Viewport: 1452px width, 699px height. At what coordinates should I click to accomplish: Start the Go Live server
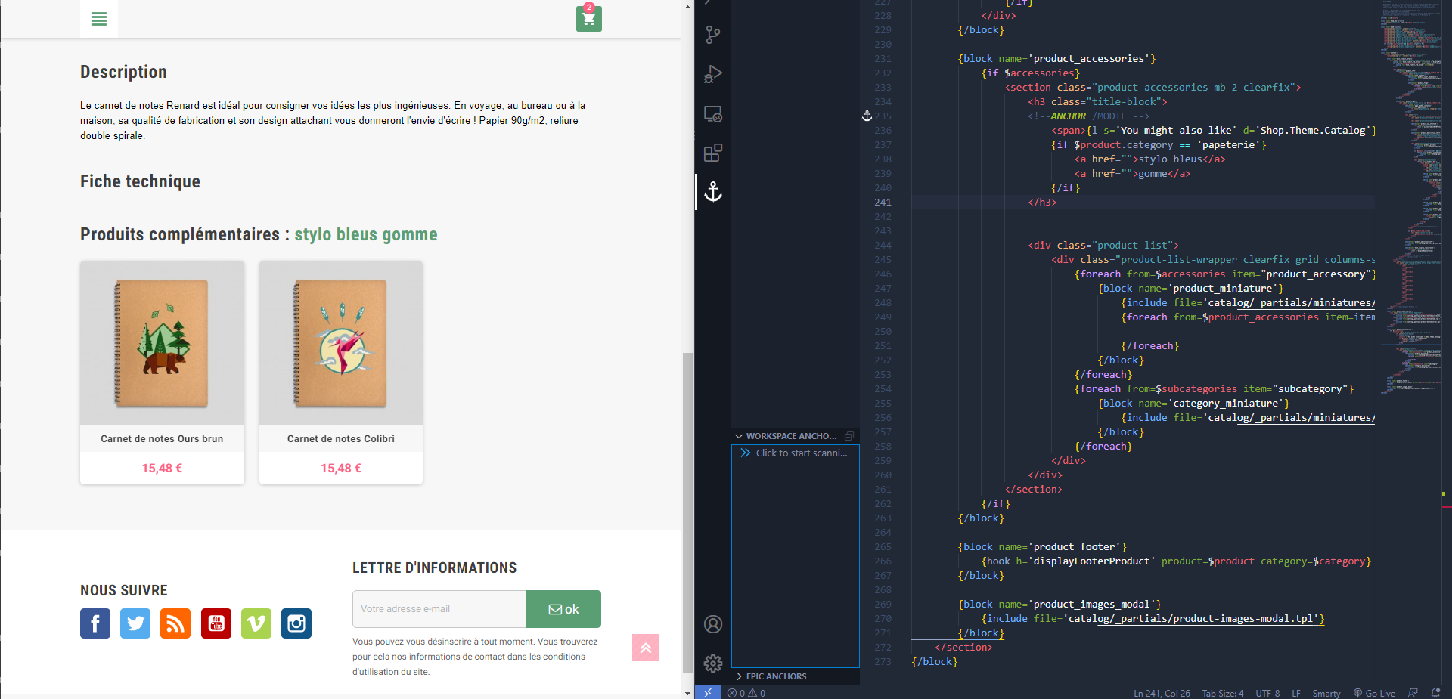(x=1374, y=693)
